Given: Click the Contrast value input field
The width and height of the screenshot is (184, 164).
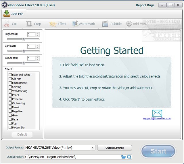Looking at the screenshot, I should 31,46.
